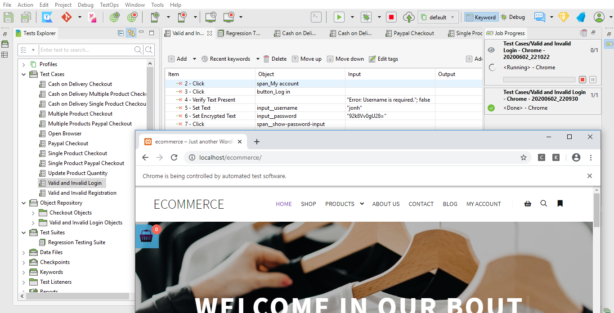
Task: Switch to Debug perspective
Action: [x=513, y=17]
